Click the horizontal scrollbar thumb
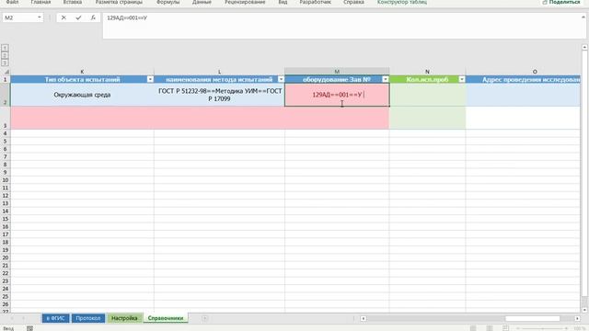Viewport: 589px width, 331px height. click(x=532, y=319)
